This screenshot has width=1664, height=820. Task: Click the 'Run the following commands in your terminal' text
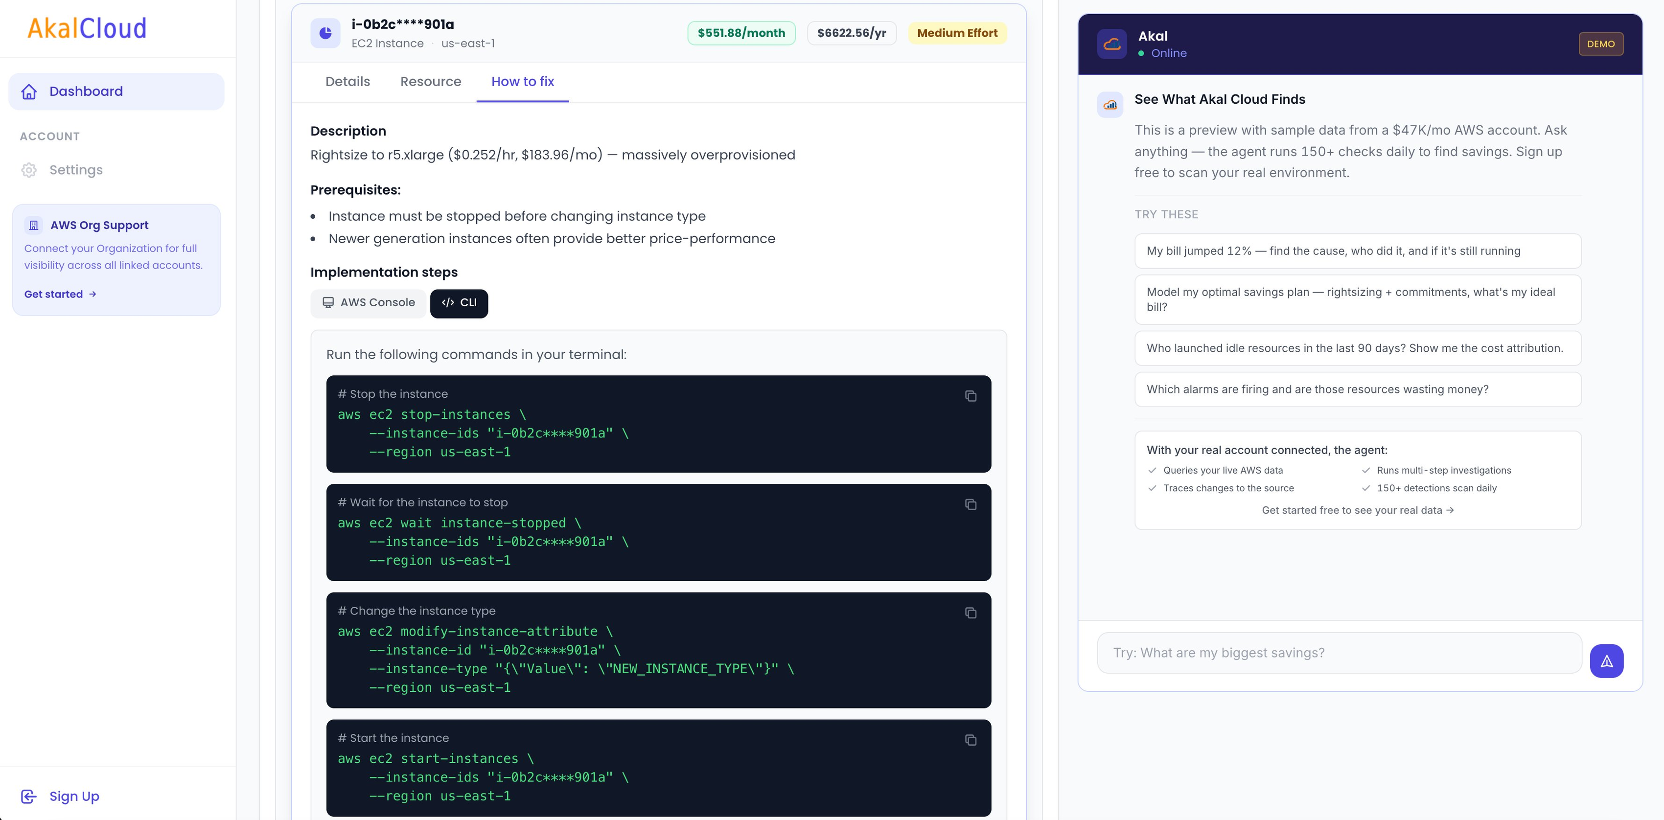pyautogui.click(x=476, y=355)
